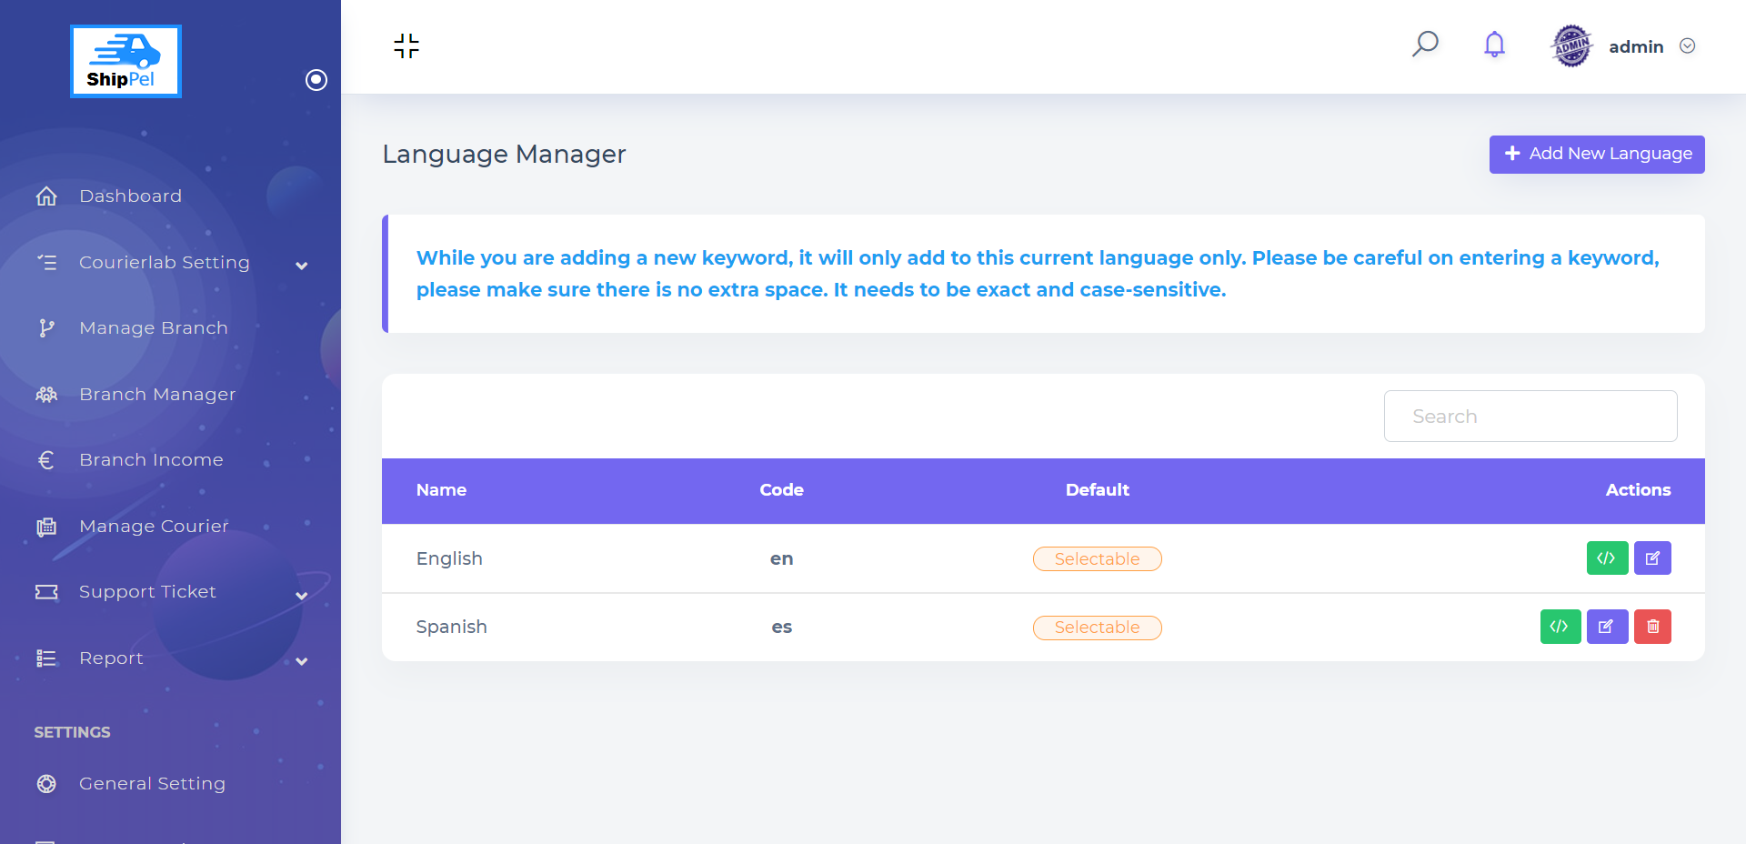
Task: Click the language table Search field
Action: pyautogui.click(x=1530, y=417)
